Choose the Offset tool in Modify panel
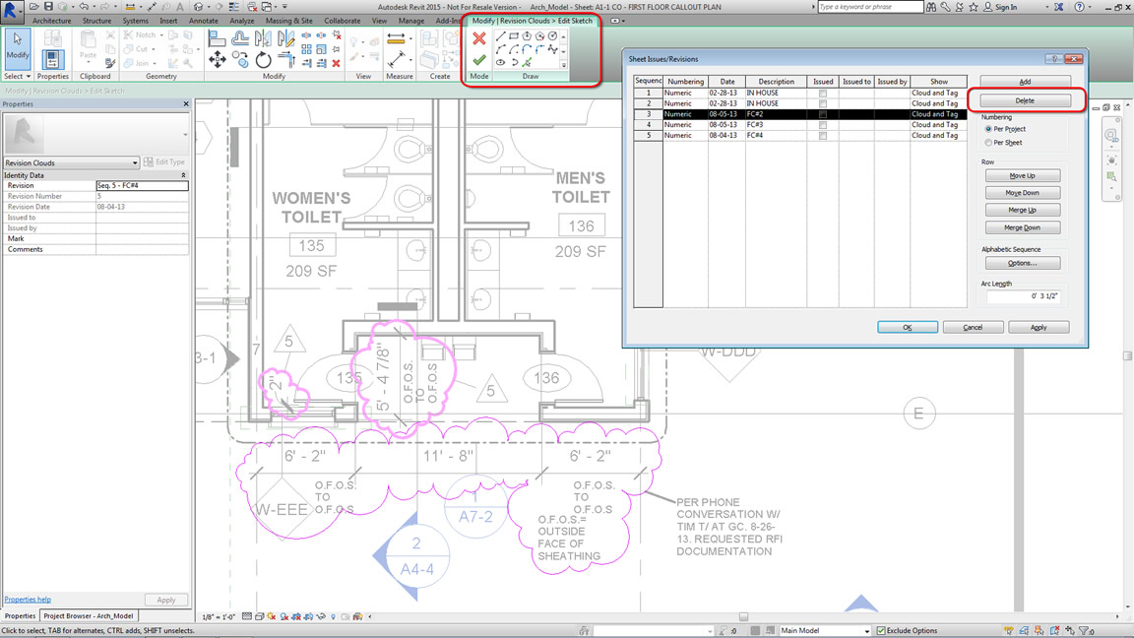This screenshot has width=1134, height=638. 240,39
